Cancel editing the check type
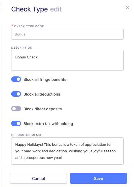The image size is (134, 187). [x=38, y=178]
